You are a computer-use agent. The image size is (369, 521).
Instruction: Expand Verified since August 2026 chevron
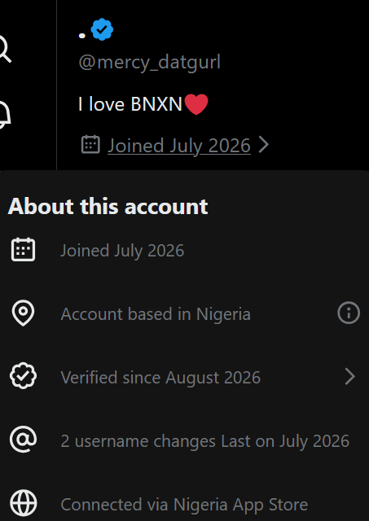pyautogui.click(x=349, y=376)
